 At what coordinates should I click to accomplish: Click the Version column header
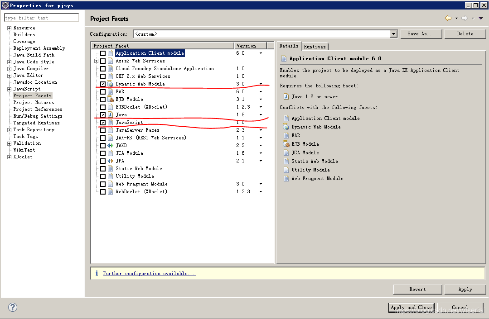click(x=250, y=46)
